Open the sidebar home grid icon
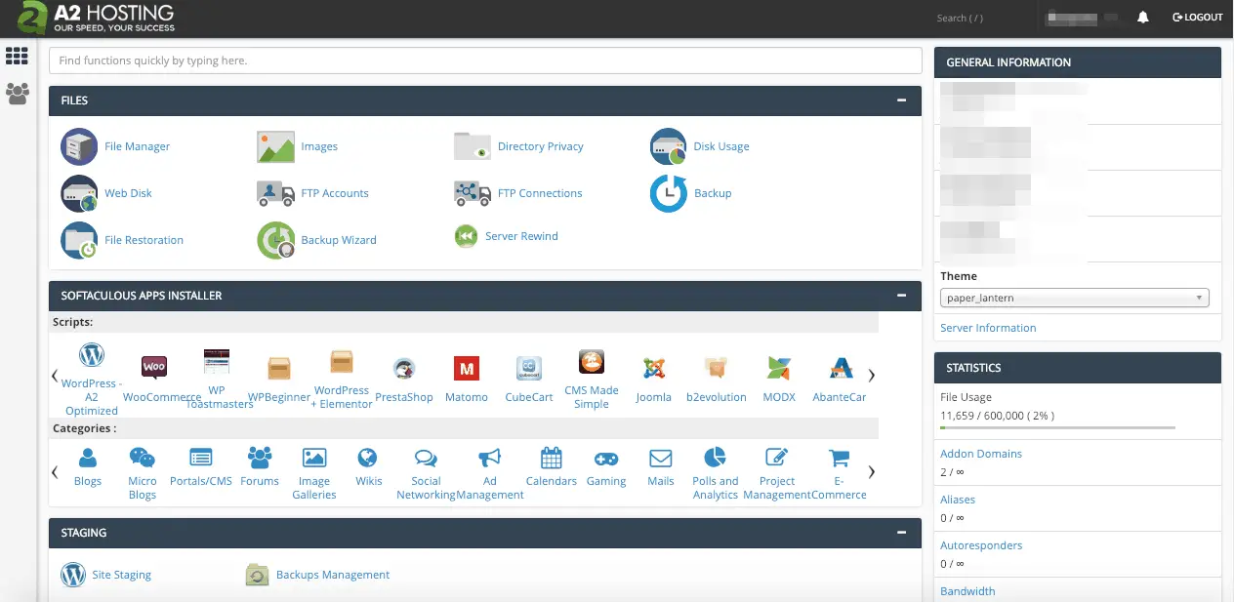Viewport: 1234px width, 602px height. (17, 56)
